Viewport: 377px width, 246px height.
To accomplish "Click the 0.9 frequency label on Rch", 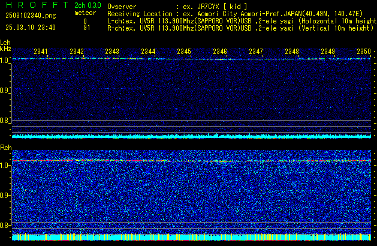I will 5,195.
